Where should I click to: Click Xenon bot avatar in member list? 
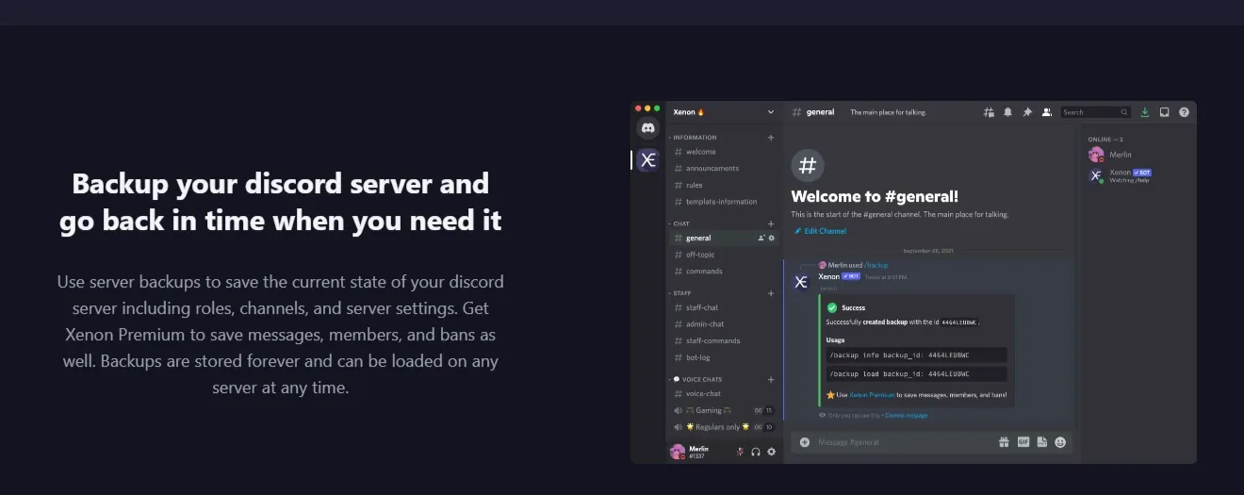1096,175
